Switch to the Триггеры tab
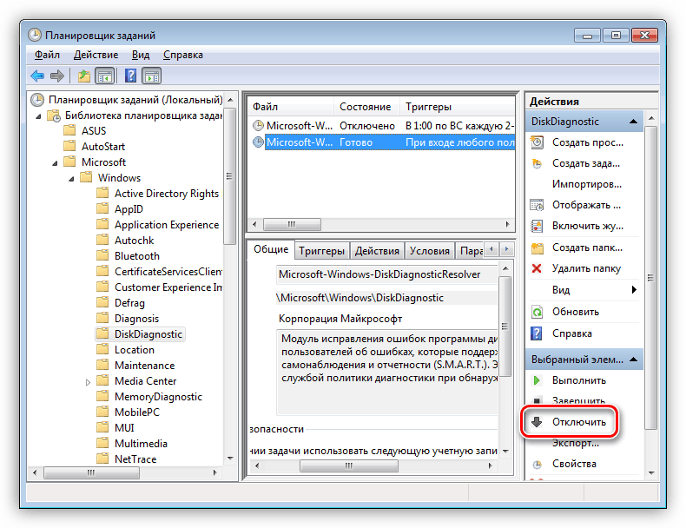 [x=321, y=251]
